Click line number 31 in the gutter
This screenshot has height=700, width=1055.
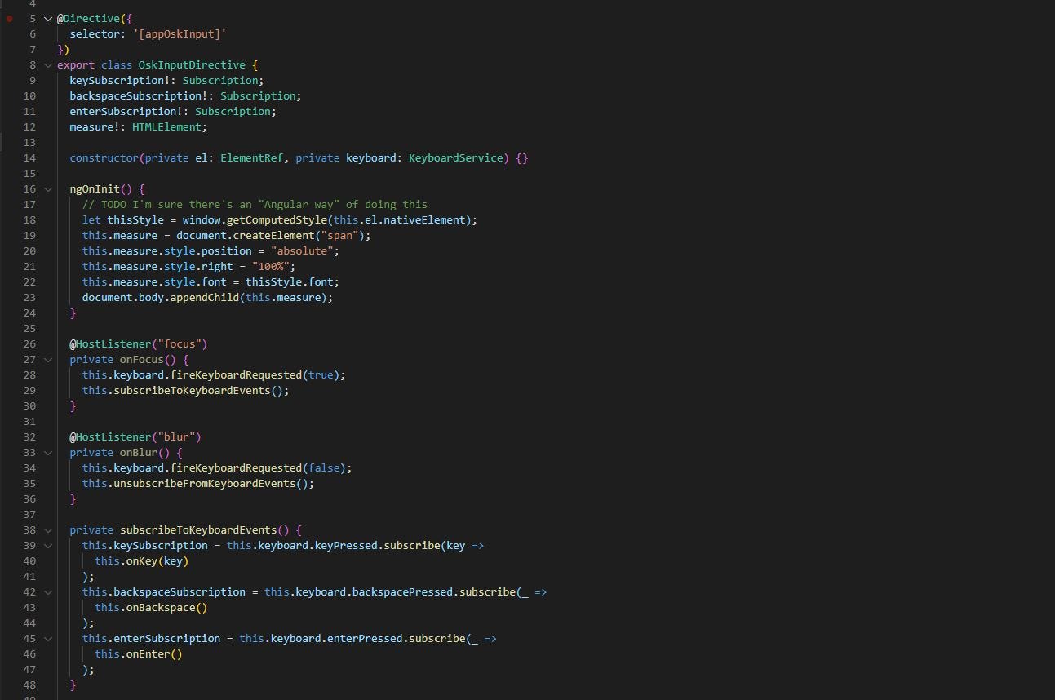coord(29,421)
